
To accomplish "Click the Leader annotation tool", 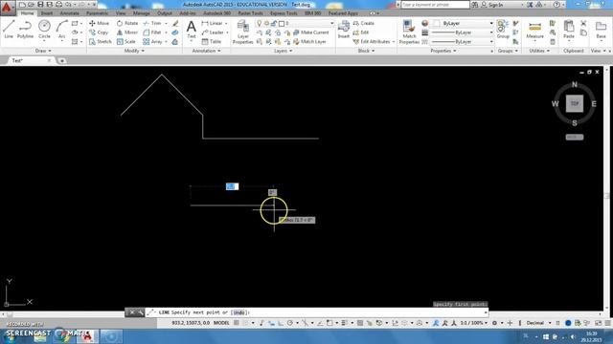I will [x=213, y=32].
